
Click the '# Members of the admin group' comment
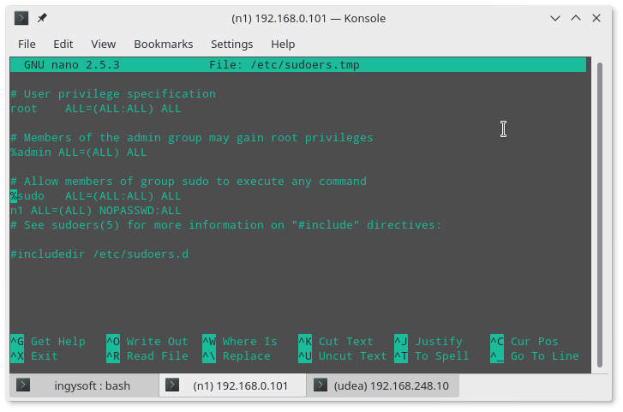[191, 138]
